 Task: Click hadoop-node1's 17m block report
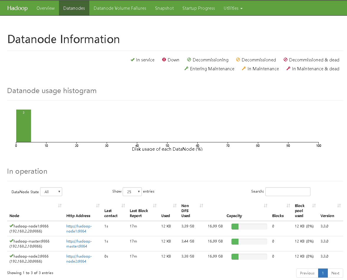click(x=133, y=226)
